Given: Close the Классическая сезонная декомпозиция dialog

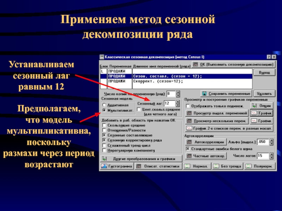Looking at the screenshot, I should click(274, 57).
